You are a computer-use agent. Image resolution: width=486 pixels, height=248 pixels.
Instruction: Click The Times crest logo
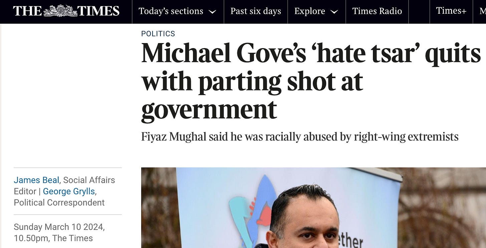click(60, 11)
